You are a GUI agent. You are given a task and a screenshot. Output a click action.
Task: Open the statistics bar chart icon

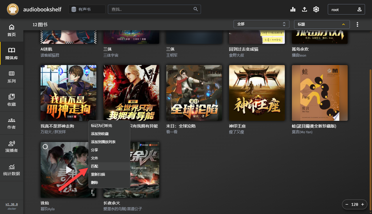click(x=293, y=9)
